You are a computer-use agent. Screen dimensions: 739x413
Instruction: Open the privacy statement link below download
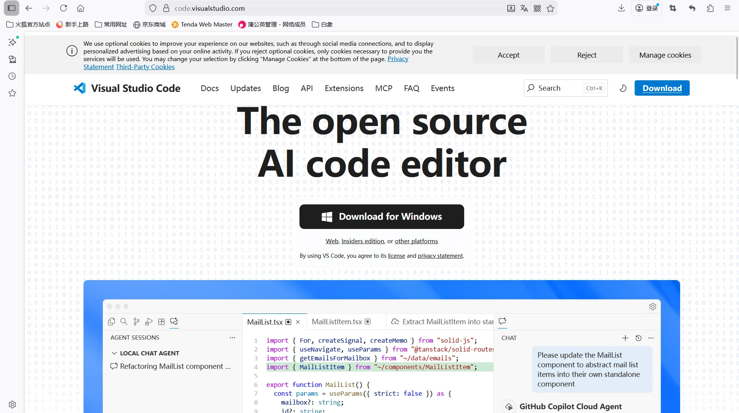pos(440,255)
